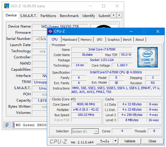Image resolution: width=166 pixels, height=147 pixels.
Task: Click the Intel Core i7 logo badge
Action: tap(147, 57)
